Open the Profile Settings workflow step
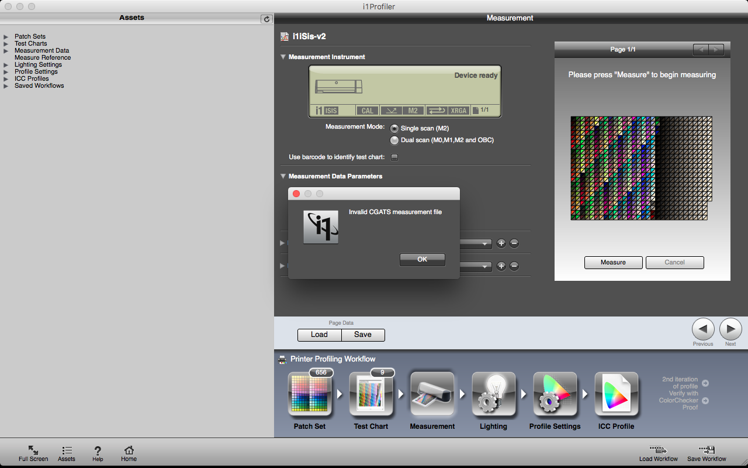 555,395
